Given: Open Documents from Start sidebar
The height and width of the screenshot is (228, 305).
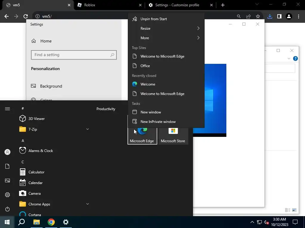Looking at the screenshot, I should [7, 166].
